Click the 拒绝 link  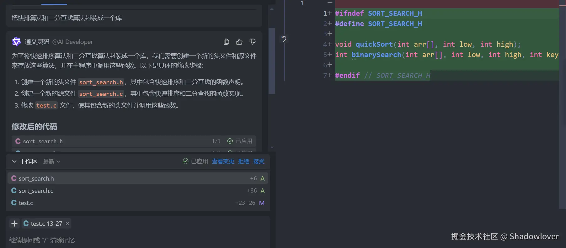244,161
